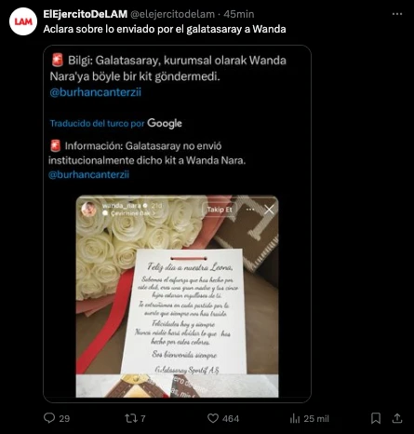This screenshot has height=434, width=414.
Task: Click Traducido del turco por Google
Action: coord(116,123)
